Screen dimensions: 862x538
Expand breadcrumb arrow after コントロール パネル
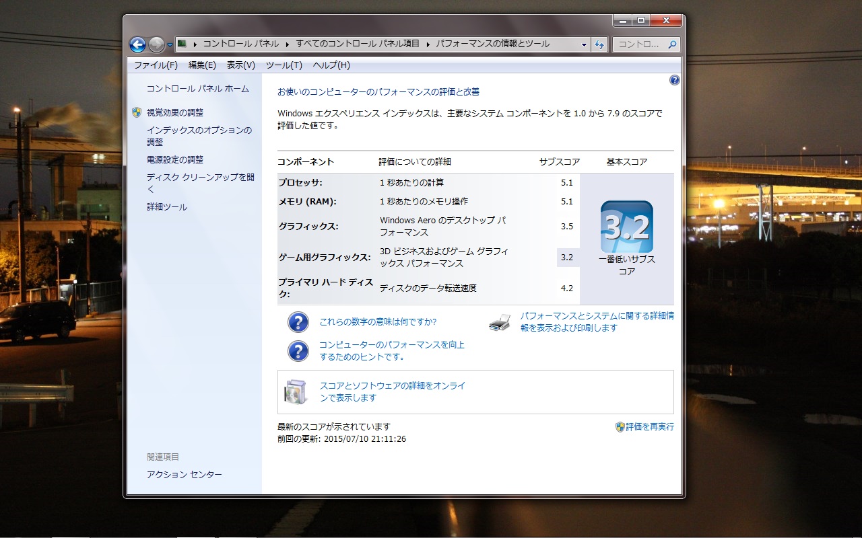pyautogui.click(x=287, y=44)
